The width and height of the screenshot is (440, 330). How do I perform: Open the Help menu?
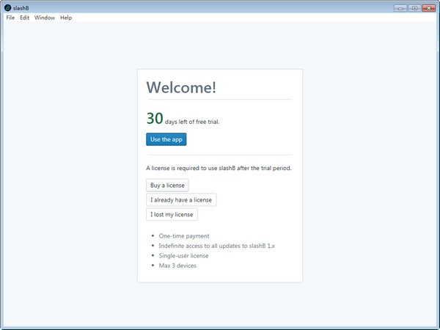(66, 18)
